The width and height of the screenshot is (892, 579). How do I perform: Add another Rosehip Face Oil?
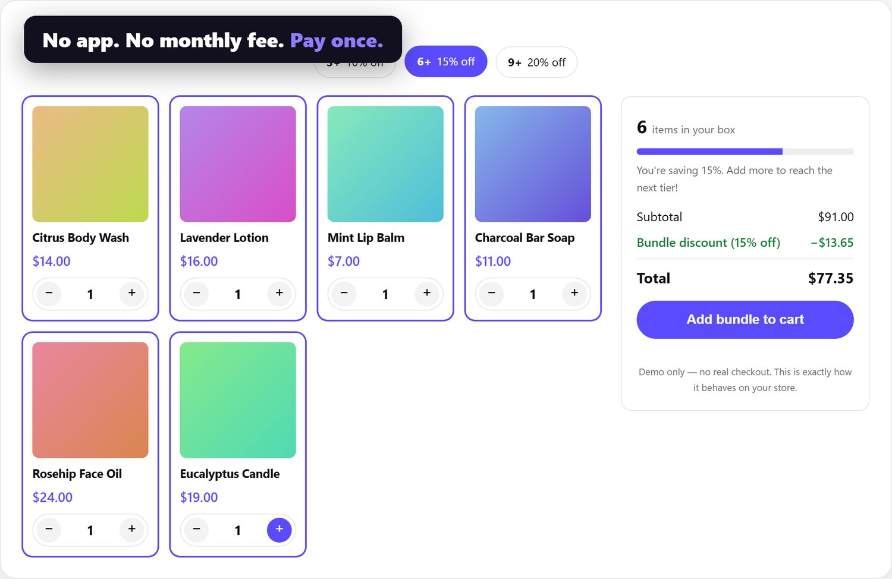131,529
